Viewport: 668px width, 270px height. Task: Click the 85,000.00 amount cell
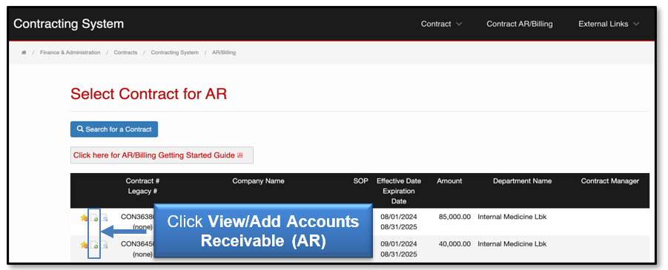[x=454, y=217]
